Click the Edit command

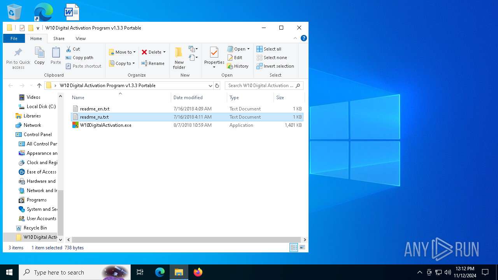click(235, 58)
